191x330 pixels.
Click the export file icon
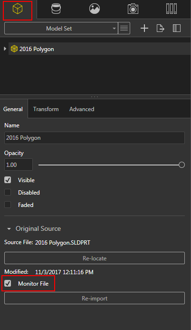coord(161,28)
